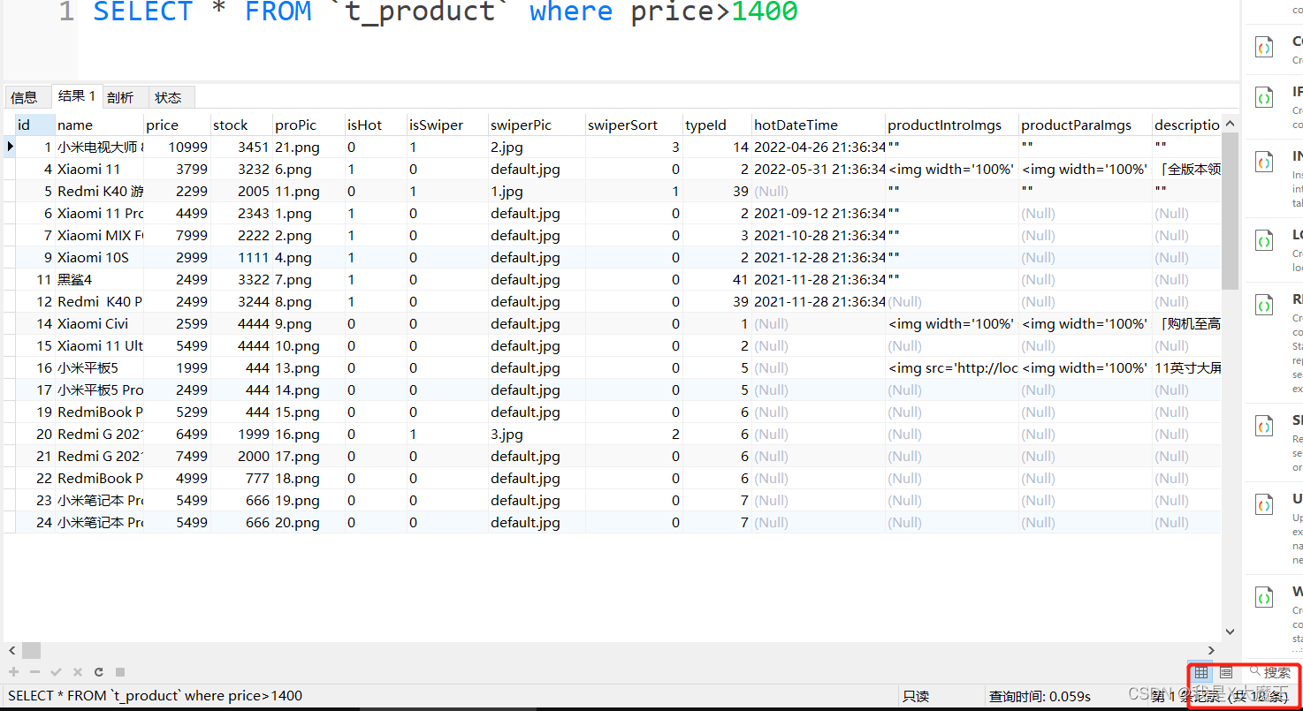The width and height of the screenshot is (1303, 711).
Task: Click line number 1 in the editor gutter
Action: [66, 12]
